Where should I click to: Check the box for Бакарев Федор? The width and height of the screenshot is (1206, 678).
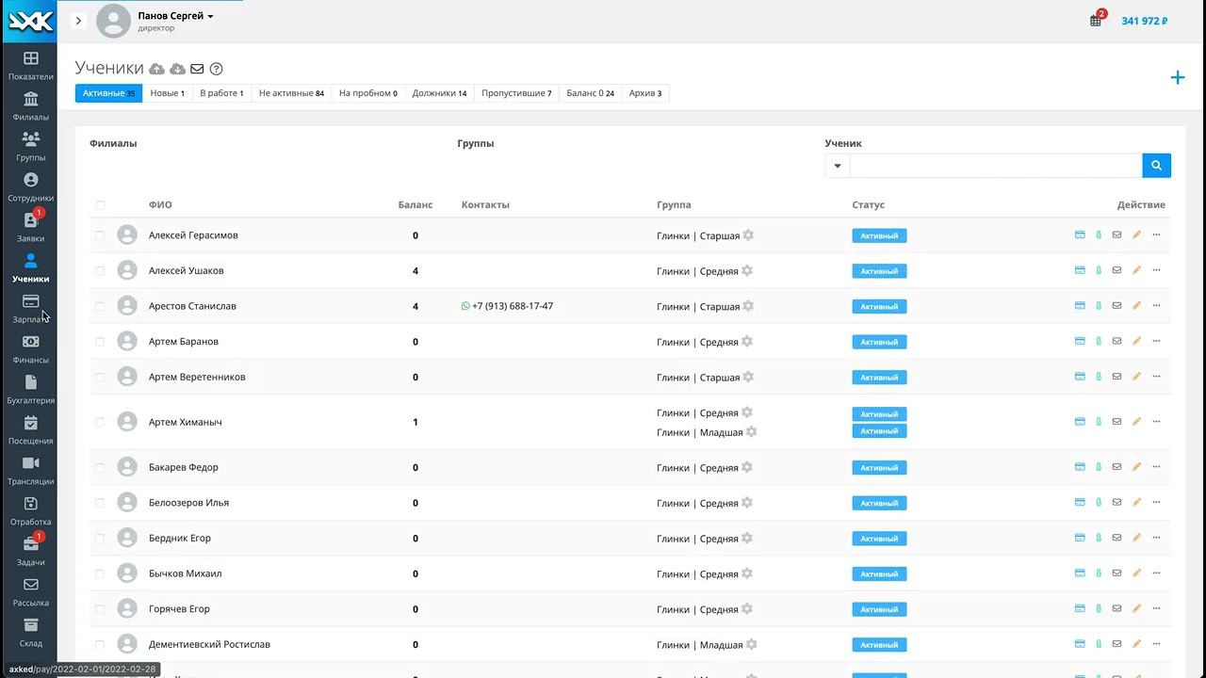click(x=100, y=467)
